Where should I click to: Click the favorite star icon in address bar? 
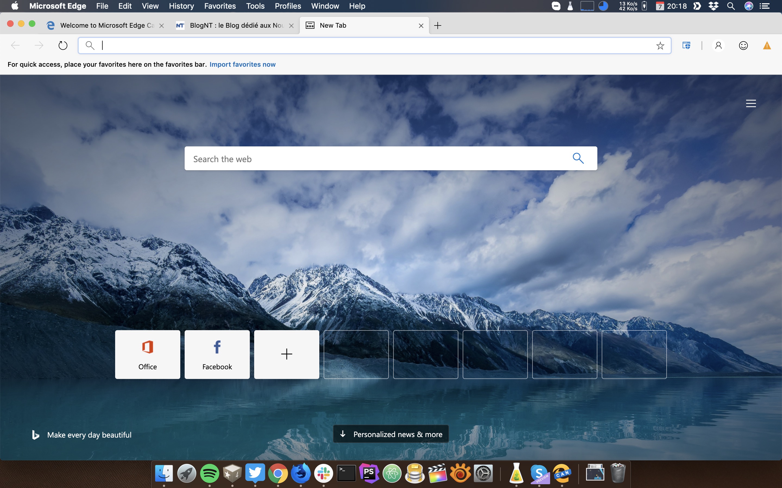point(660,46)
